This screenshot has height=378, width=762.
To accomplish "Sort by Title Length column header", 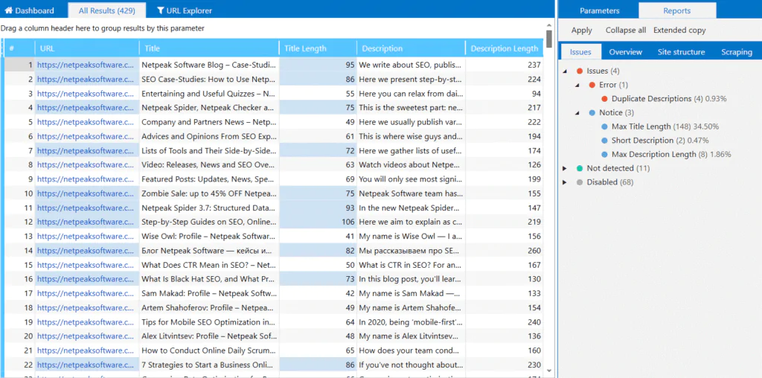I will [318, 48].
